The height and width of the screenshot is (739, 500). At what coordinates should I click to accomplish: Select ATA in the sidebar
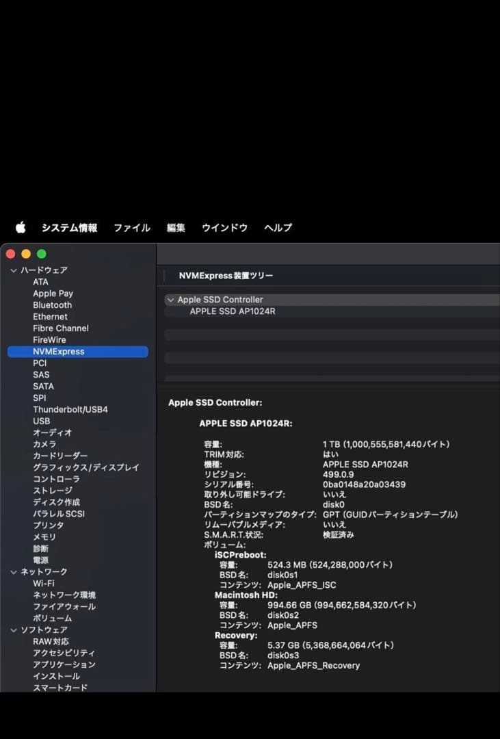(40, 282)
